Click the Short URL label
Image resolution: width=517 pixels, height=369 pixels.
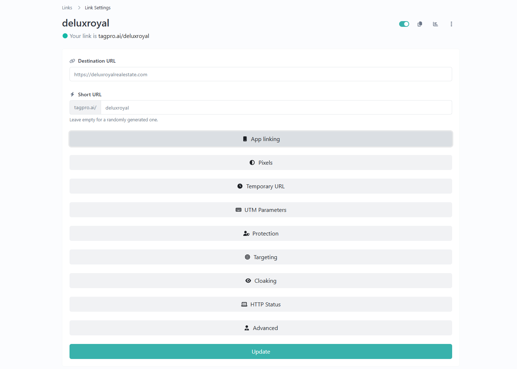90,94
